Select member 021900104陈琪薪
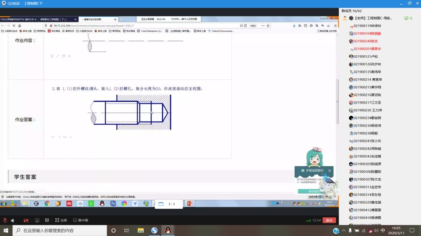This screenshot has width=421, height=236. 367,33
